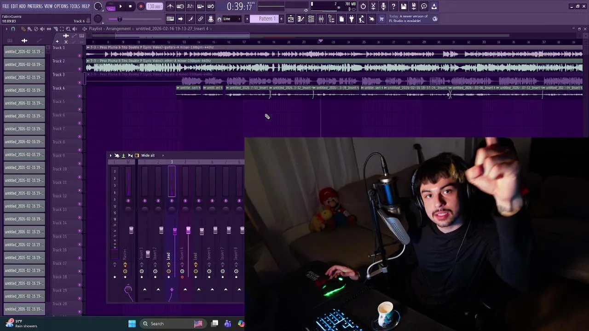This screenshot has width=589, height=331.
Task: Mute the Master mixer track
Action: [128, 200]
